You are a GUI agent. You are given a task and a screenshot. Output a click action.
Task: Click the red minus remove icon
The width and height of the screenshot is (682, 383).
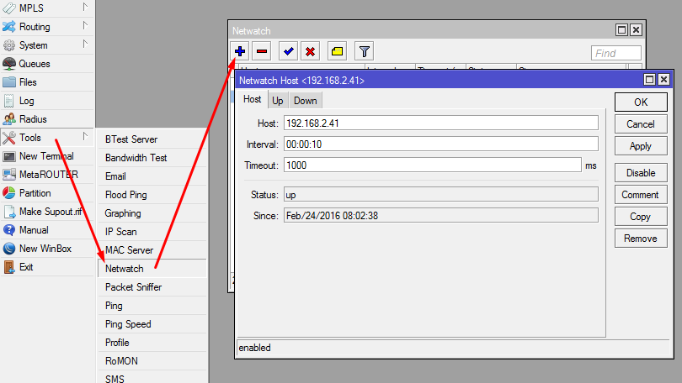point(262,51)
